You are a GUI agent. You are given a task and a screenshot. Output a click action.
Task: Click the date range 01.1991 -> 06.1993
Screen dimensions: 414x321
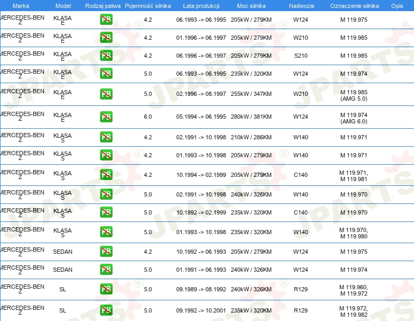point(201,270)
